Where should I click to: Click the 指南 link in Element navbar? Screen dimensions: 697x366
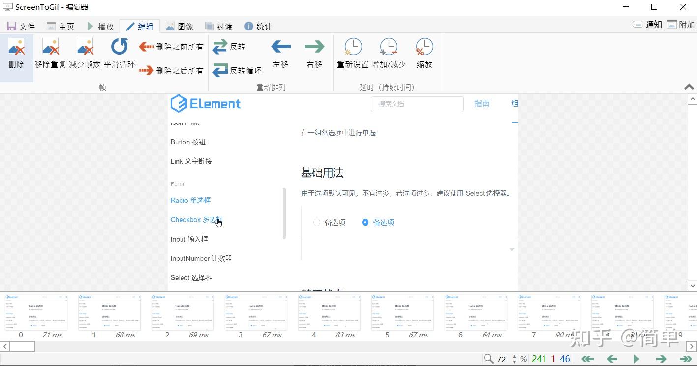click(482, 103)
